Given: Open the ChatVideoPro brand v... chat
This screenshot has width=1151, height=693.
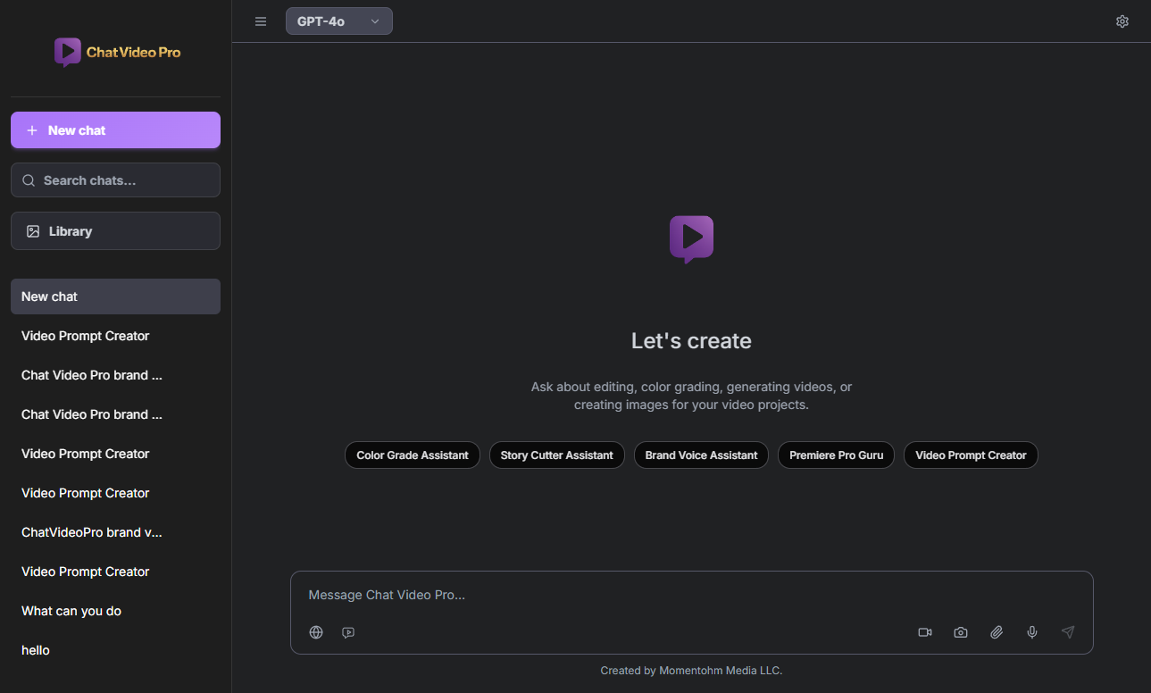Looking at the screenshot, I should point(115,532).
